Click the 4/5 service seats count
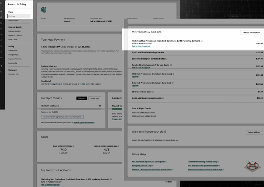This screenshot has width=264, height=187. [106, 150]
